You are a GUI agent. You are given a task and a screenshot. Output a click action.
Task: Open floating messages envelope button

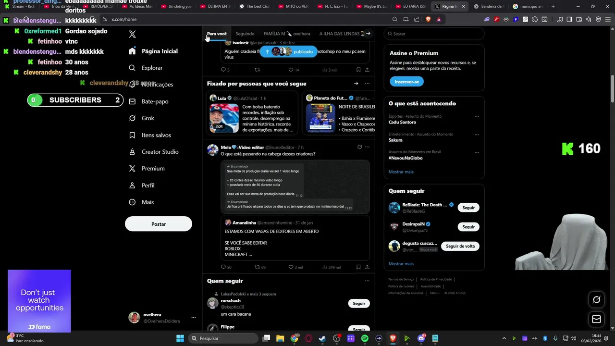coord(596,319)
